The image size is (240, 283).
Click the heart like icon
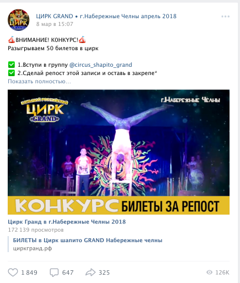pos(13,273)
